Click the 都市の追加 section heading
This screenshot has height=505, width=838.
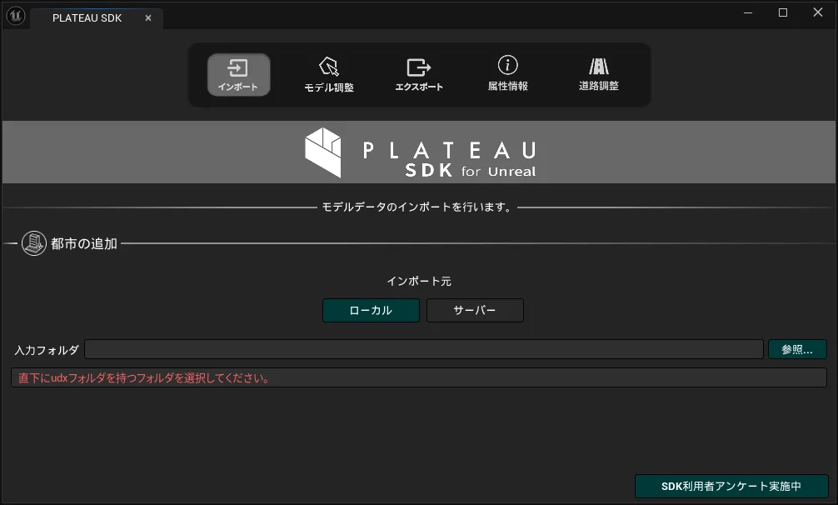click(x=84, y=243)
